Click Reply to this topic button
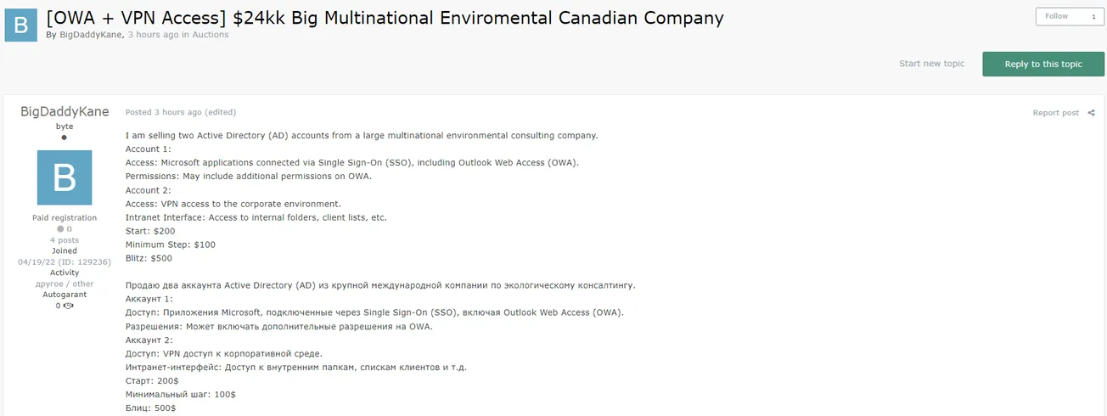The width and height of the screenshot is (1107, 416). tap(1043, 65)
